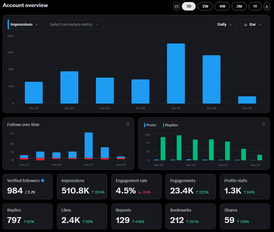274x232 pixels.
Task: Open the Profile visits stat card
Action: pyautogui.click(x=245, y=187)
